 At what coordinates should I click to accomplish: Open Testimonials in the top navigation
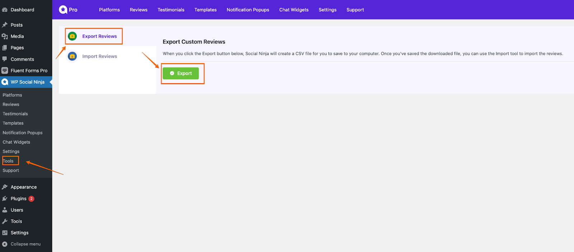coord(171,10)
